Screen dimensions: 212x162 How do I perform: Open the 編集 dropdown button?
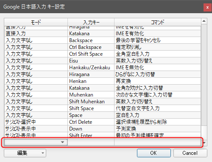(x=25, y=153)
